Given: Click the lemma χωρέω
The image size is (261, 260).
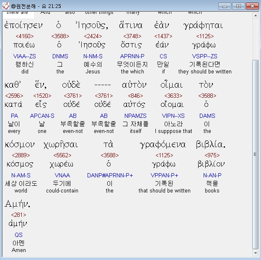Looking at the screenshot, I should click(x=62, y=164).
